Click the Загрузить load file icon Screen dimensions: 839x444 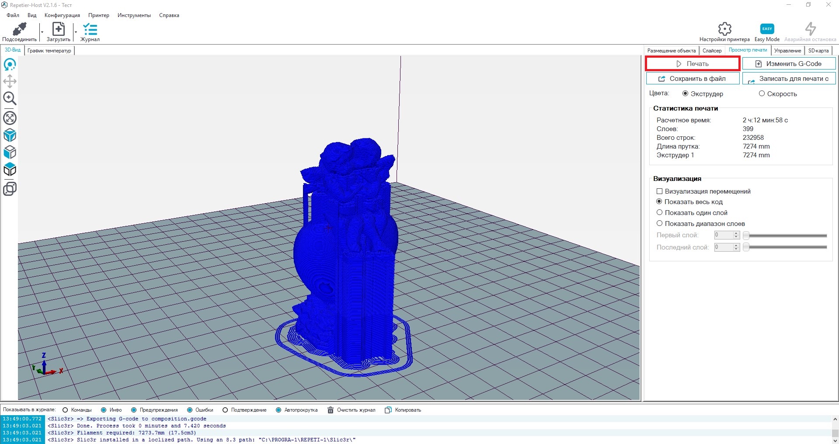tap(58, 29)
